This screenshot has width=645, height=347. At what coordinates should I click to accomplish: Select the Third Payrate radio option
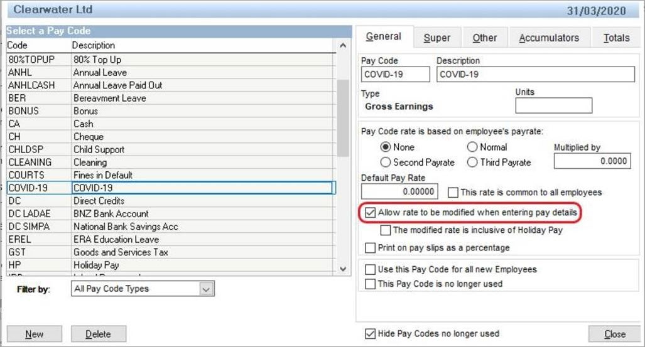(472, 163)
